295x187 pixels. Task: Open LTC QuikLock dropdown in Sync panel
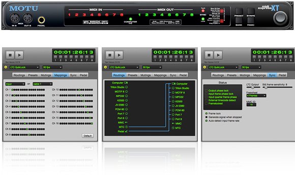pos(223,67)
